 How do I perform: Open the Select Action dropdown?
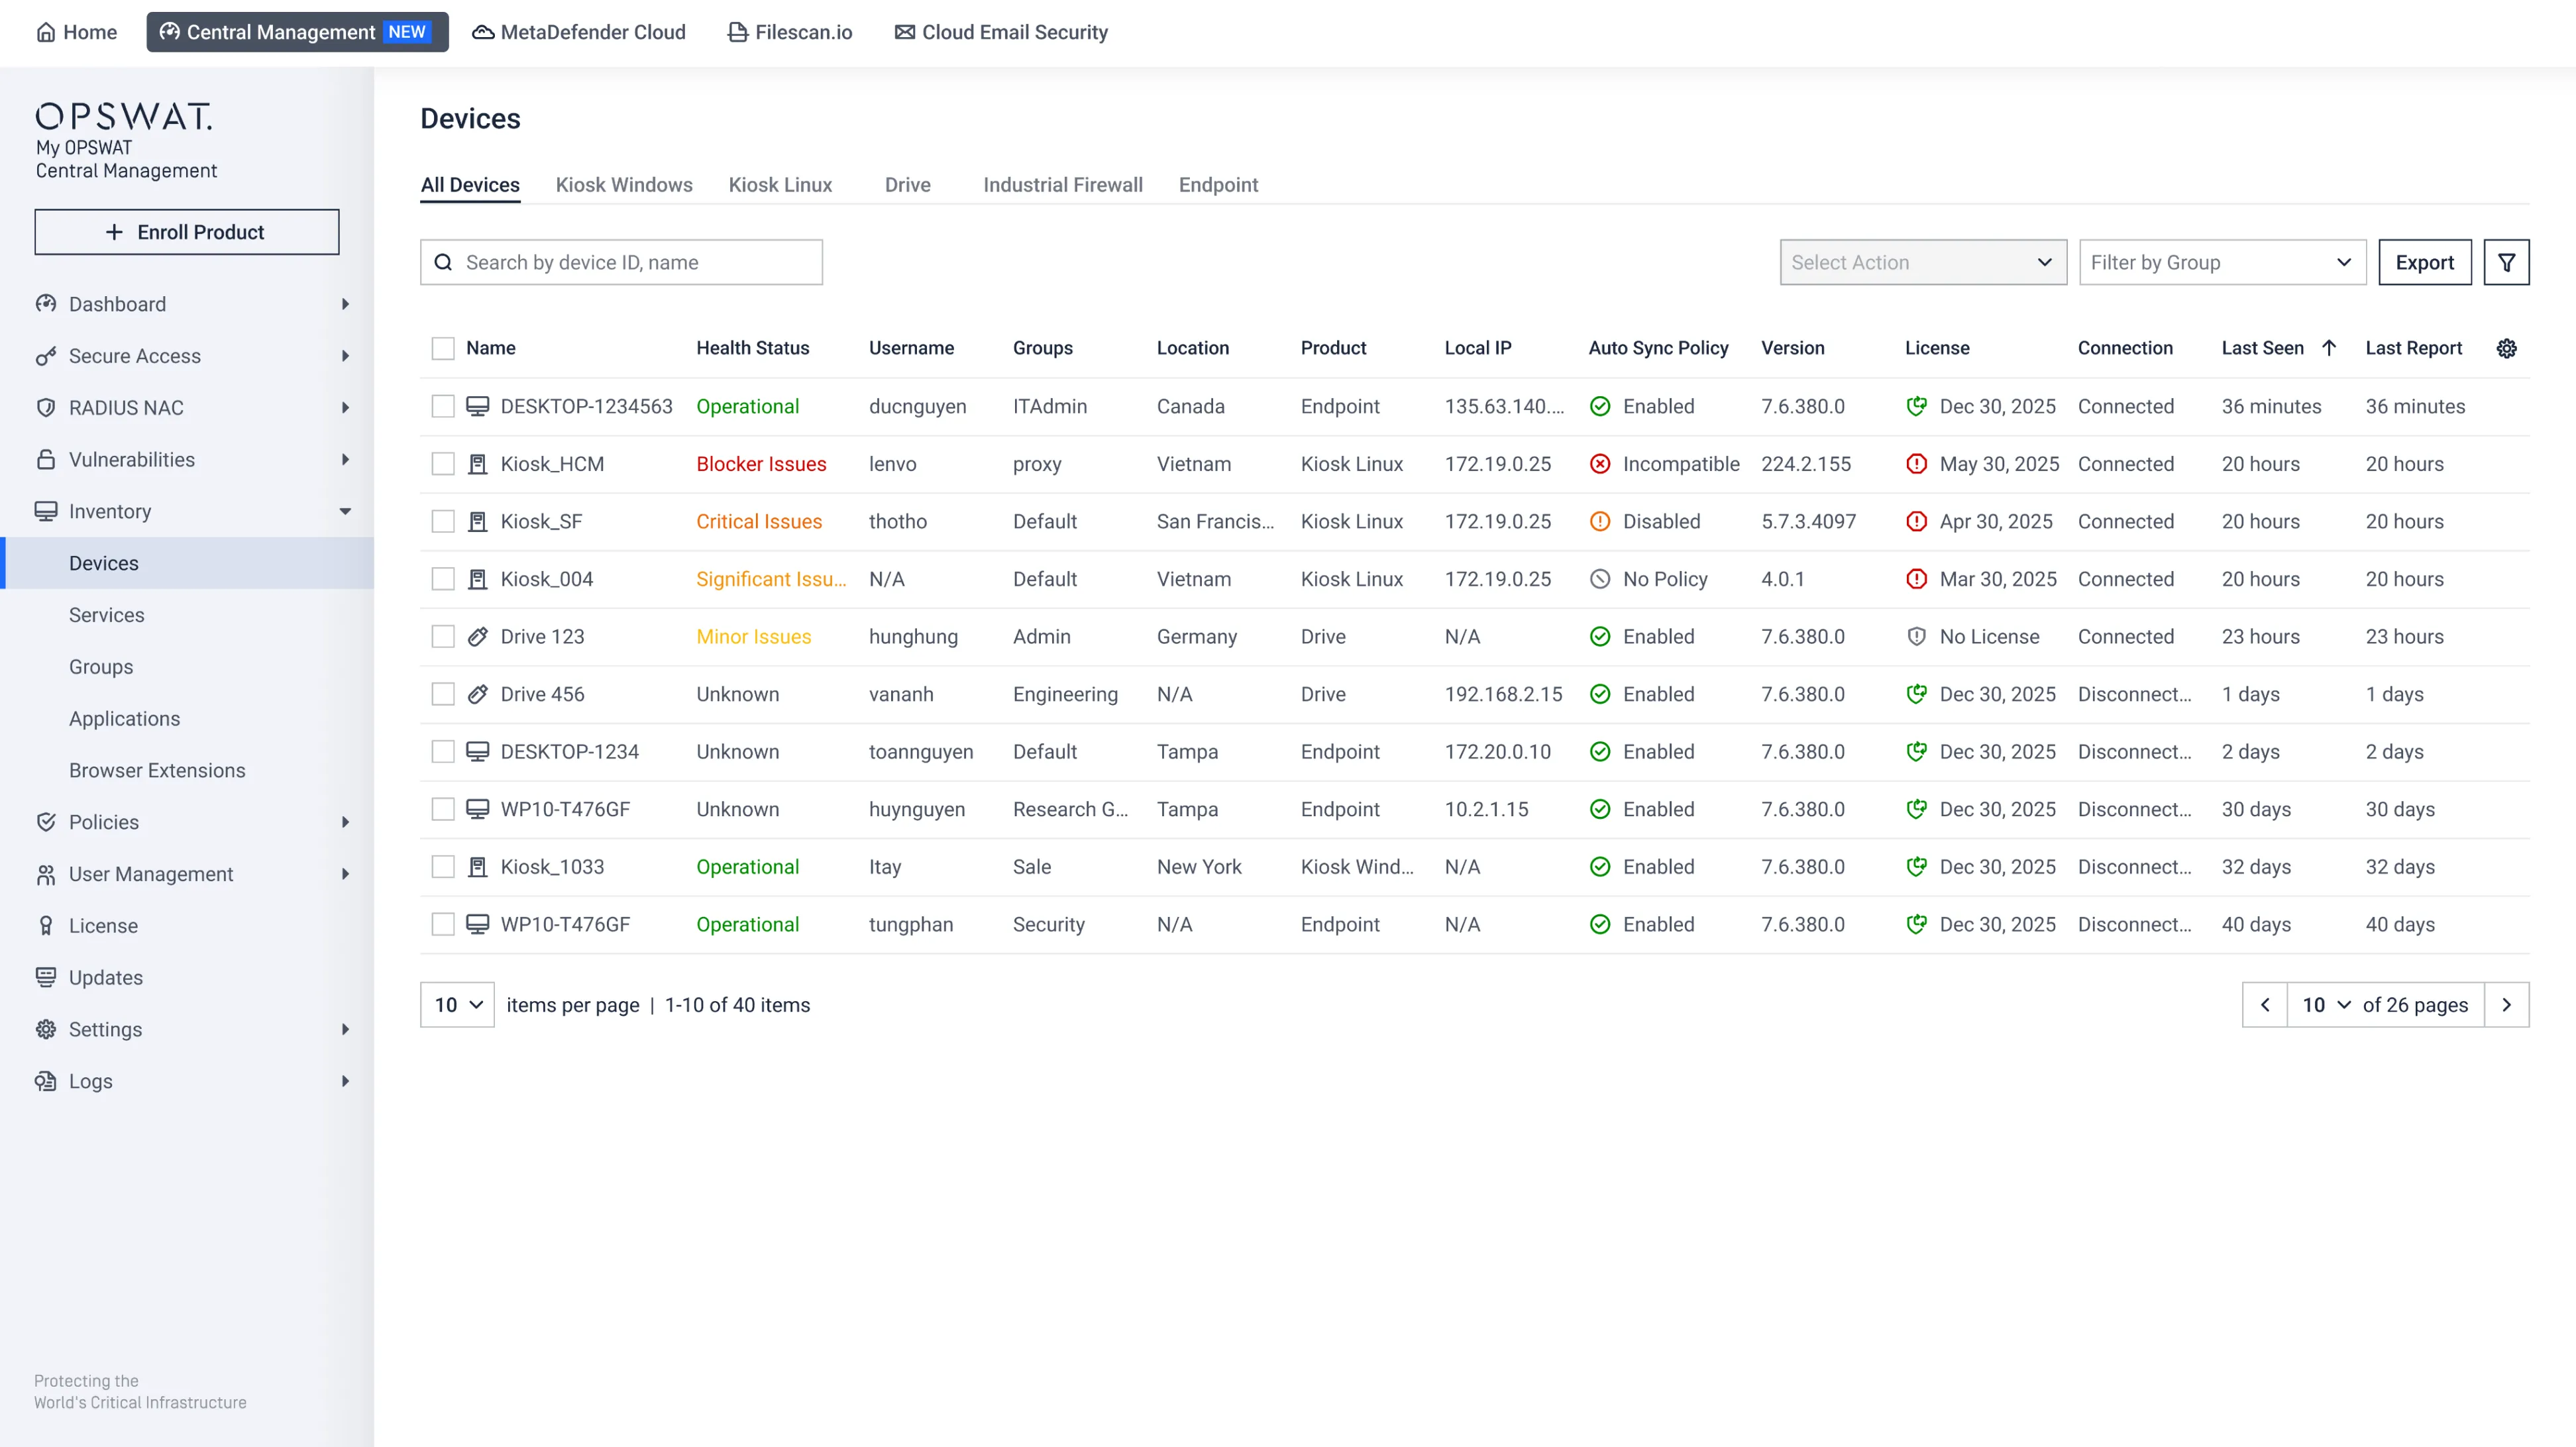pyautogui.click(x=1922, y=262)
